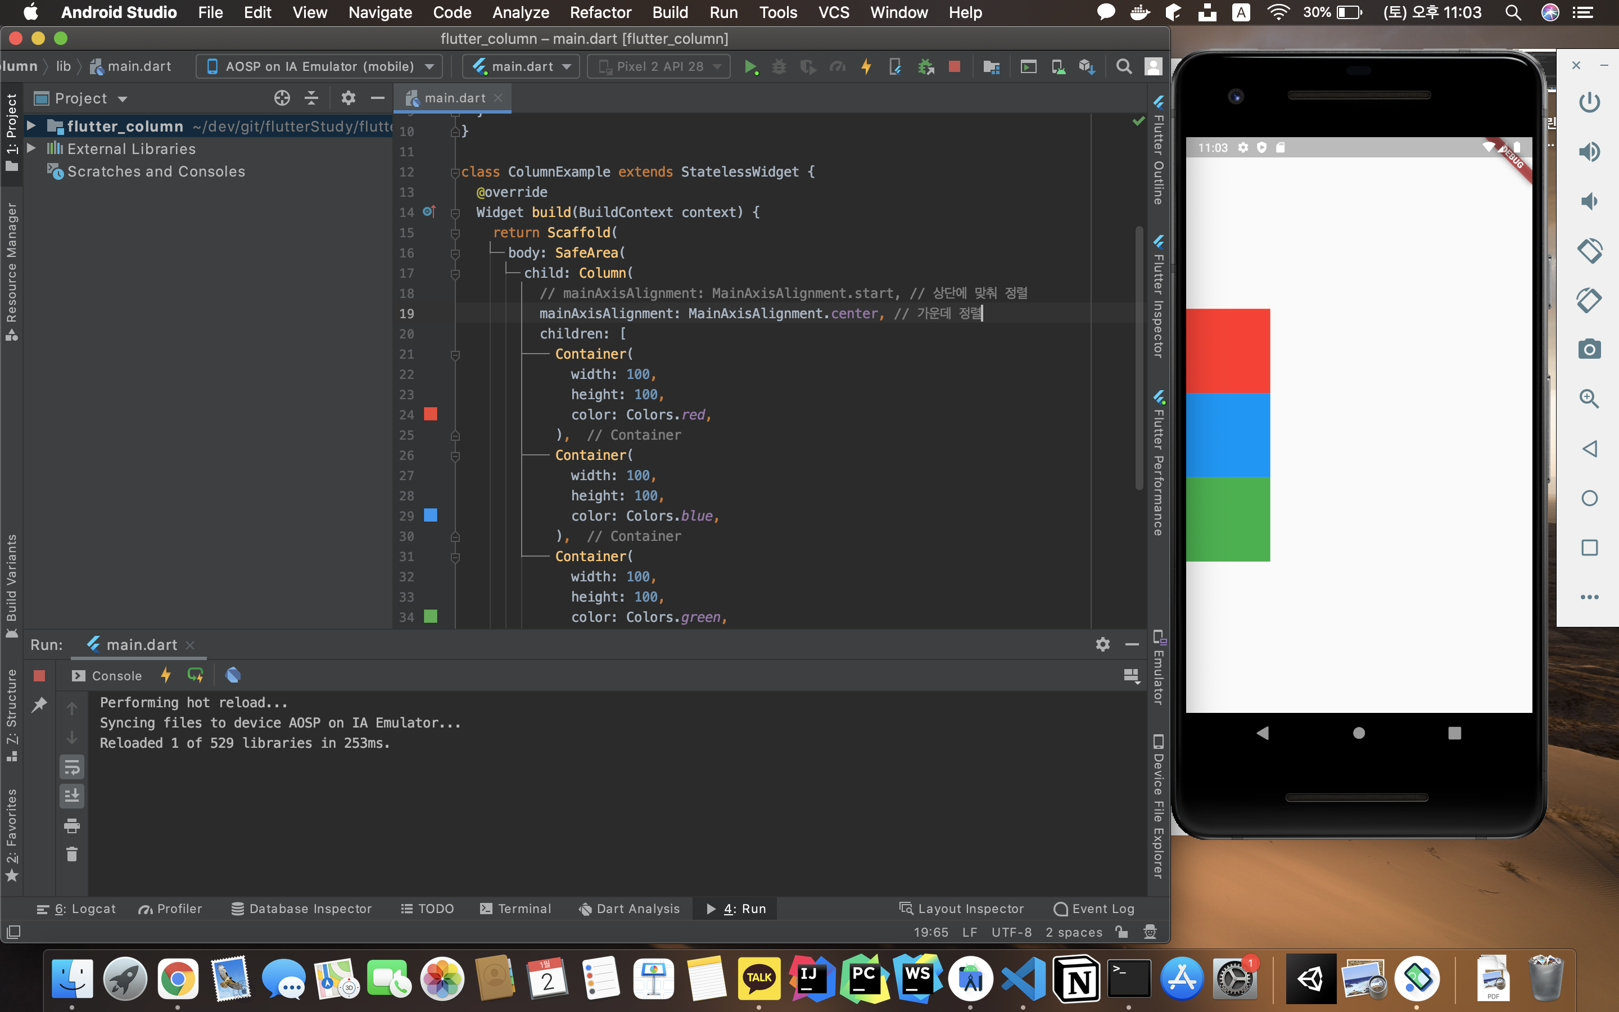Switch to the Dart Analysis tab
The width and height of the screenshot is (1619, 1012).
(x=629, y=908)
